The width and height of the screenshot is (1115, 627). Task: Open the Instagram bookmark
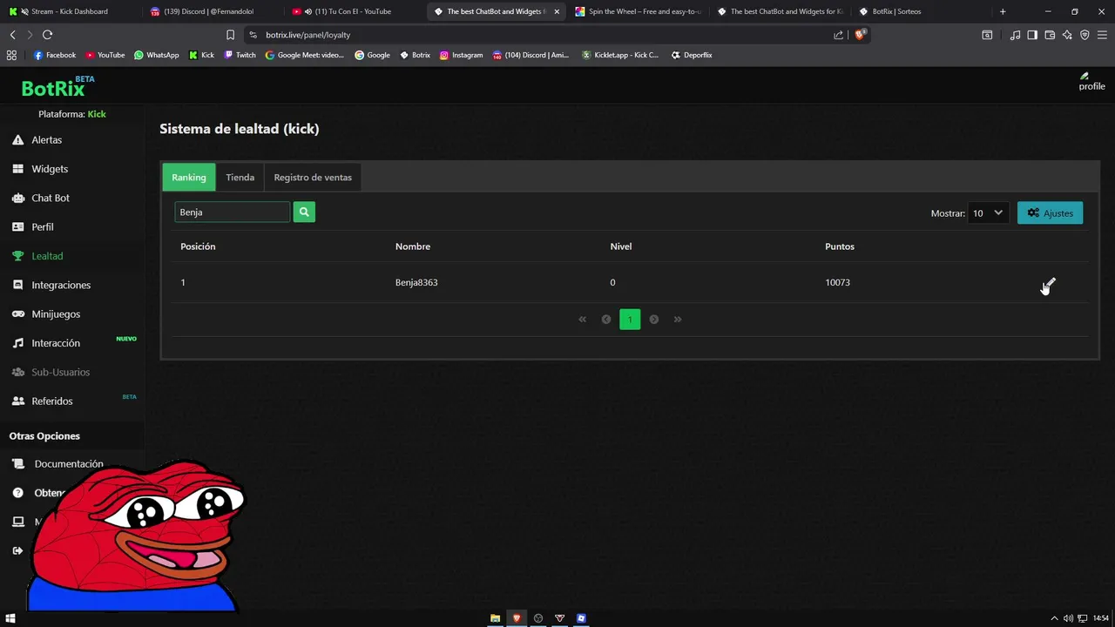point(461,55)
